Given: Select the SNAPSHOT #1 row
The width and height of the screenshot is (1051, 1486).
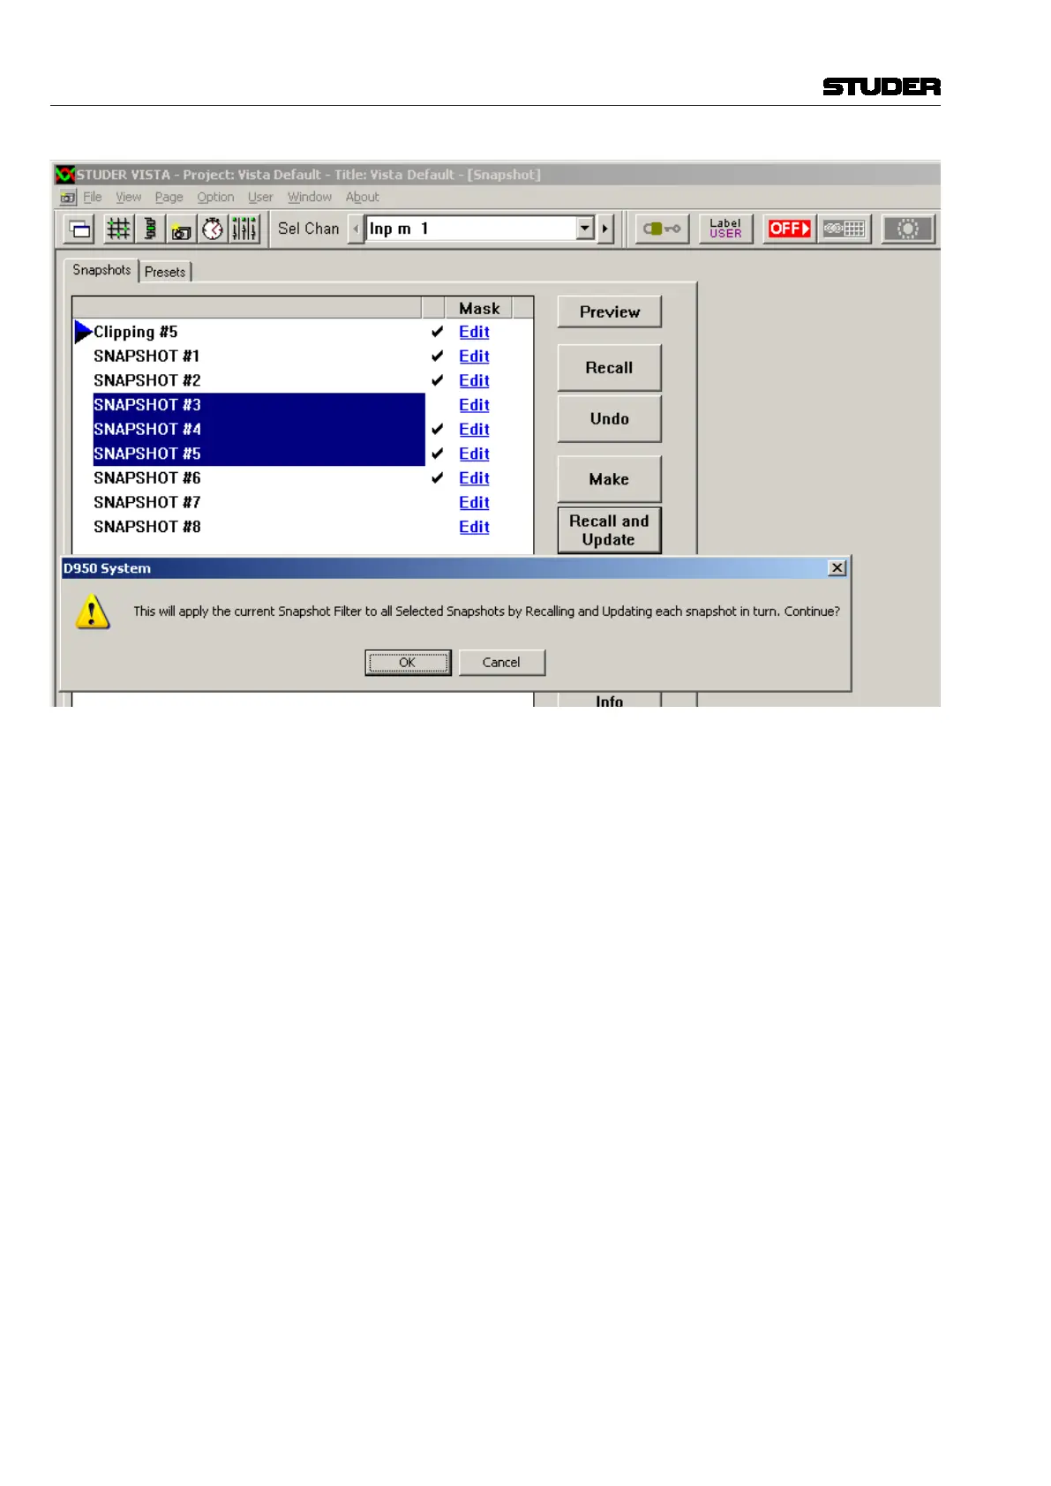Looking at the screenshot, I should coord(259,356).
